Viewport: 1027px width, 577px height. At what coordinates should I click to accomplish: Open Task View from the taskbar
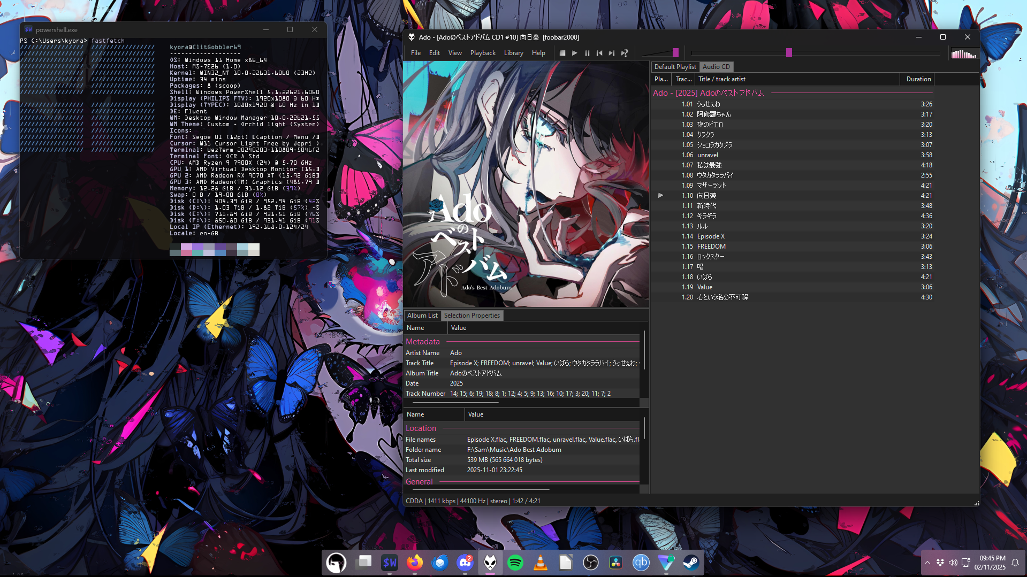click(x=364, y=563)
